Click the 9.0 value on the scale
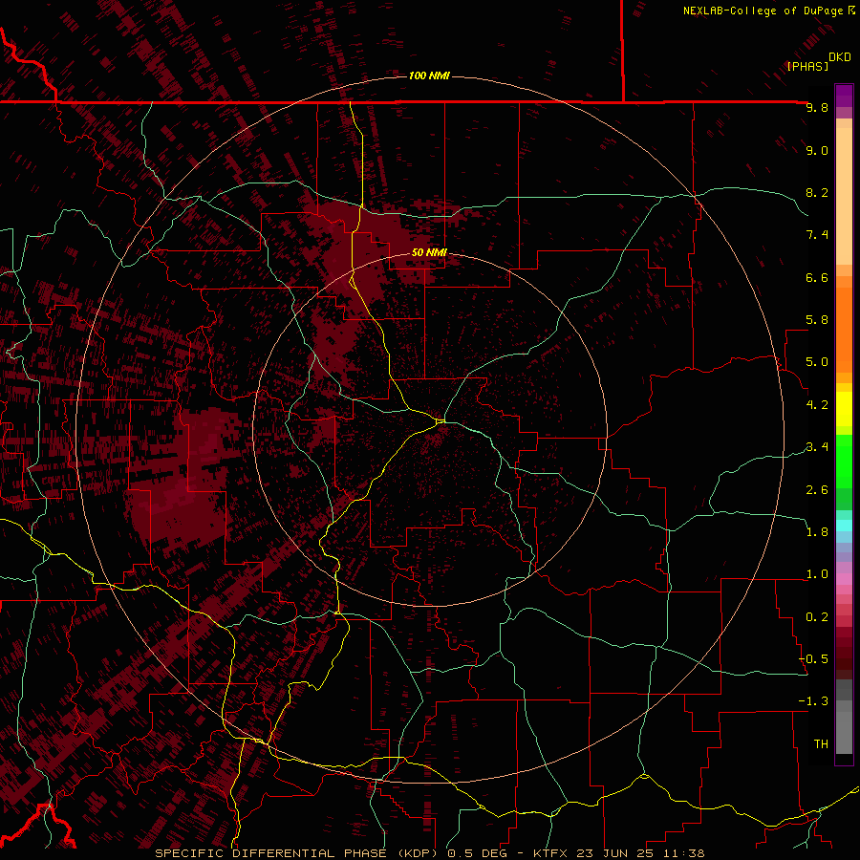 (817, 150)
